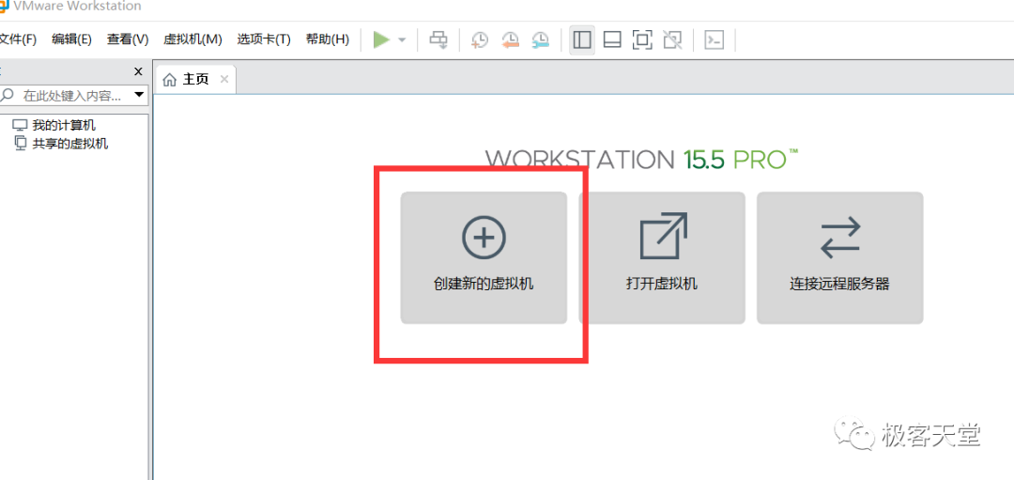Viewport: 1014px width, 480px height.
Task: Toggle the Show Library sidebar icon
Action: coord(582,40)
